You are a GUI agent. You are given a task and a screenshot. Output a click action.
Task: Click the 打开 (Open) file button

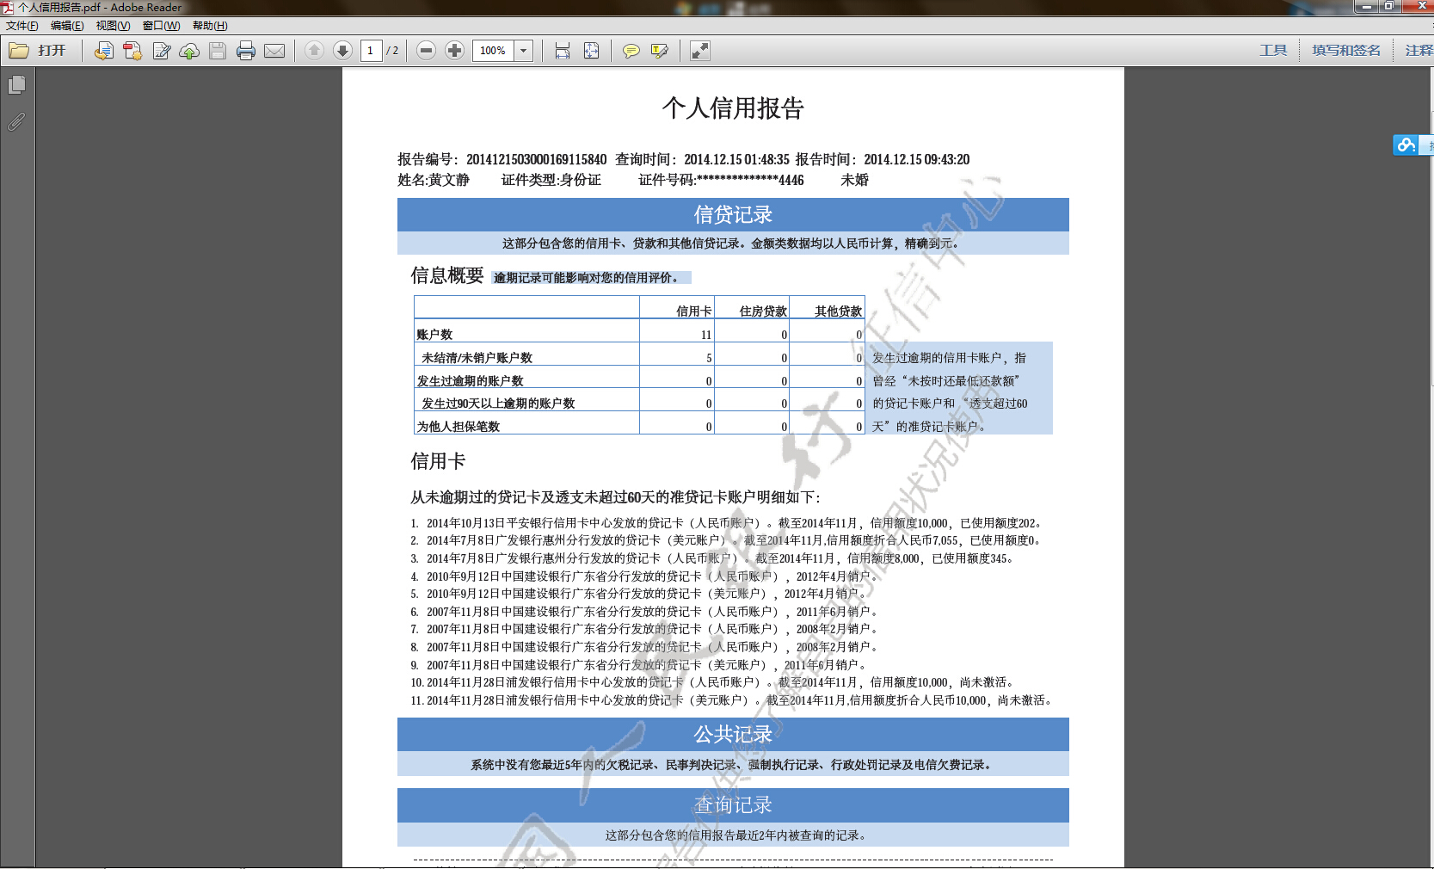pyautogui.click(x=38, y=51)
